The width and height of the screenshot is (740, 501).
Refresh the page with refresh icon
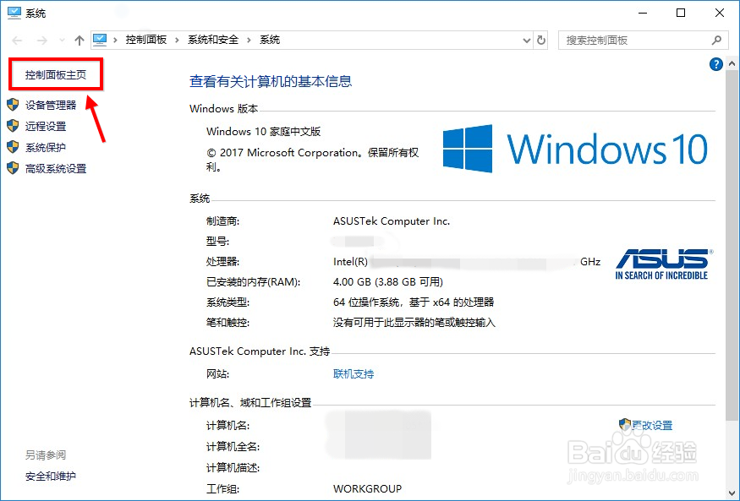541,41
